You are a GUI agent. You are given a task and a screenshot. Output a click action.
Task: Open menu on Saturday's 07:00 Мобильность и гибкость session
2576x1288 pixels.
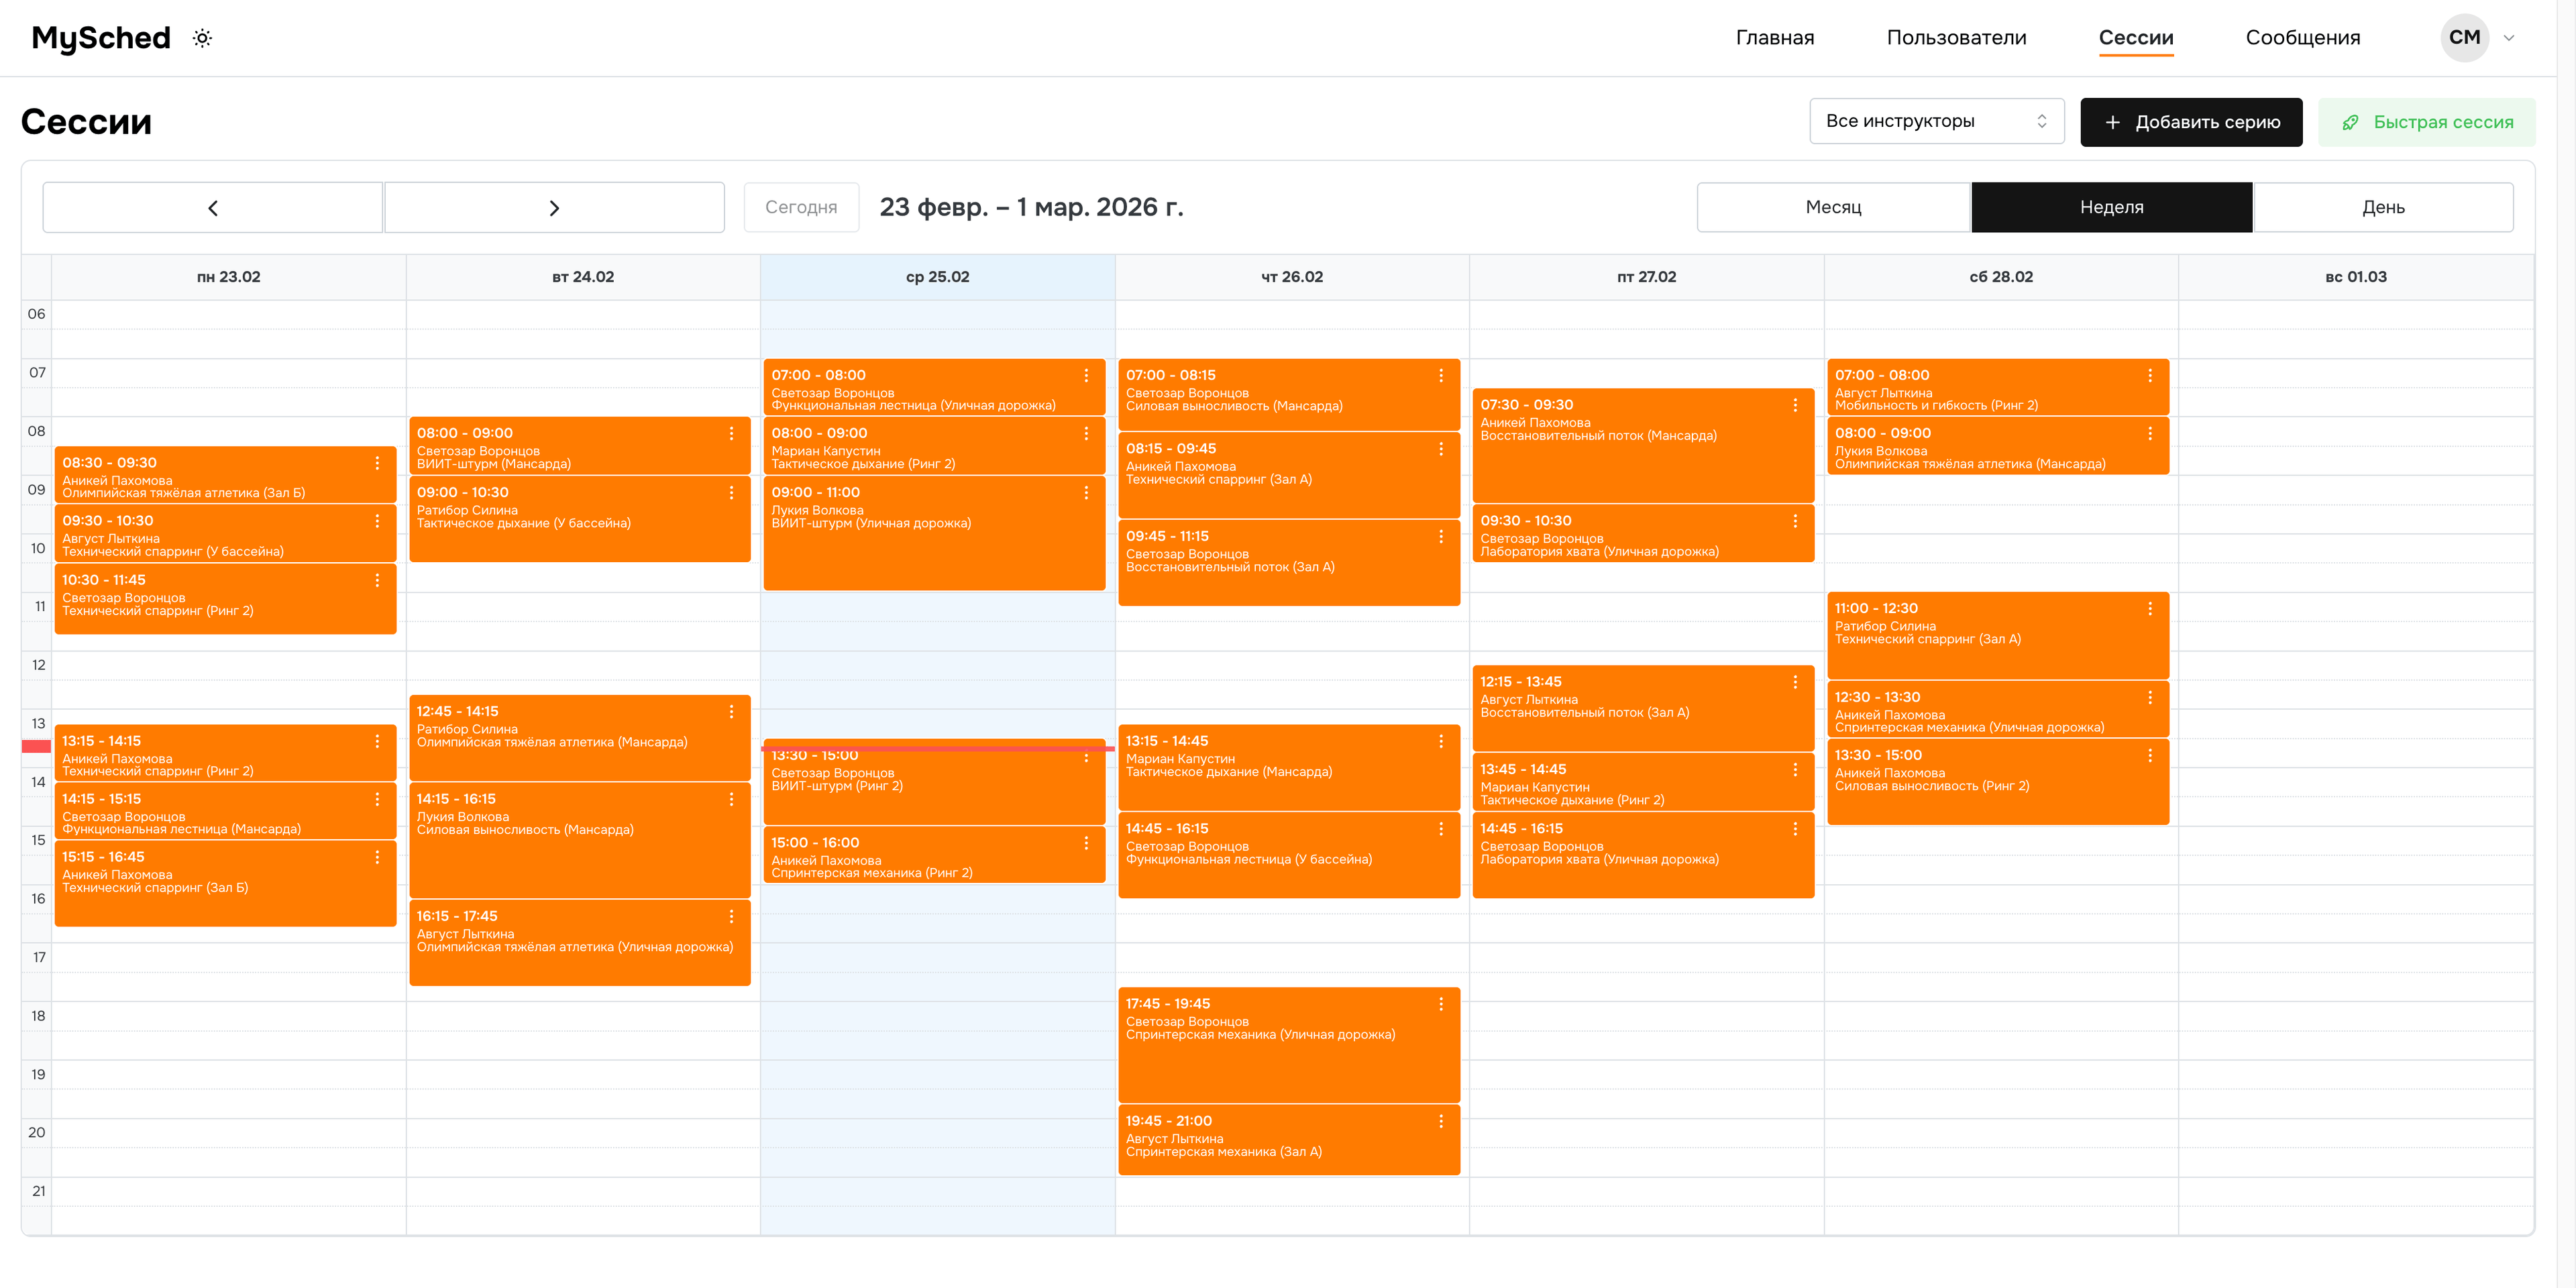[2150, 376]
